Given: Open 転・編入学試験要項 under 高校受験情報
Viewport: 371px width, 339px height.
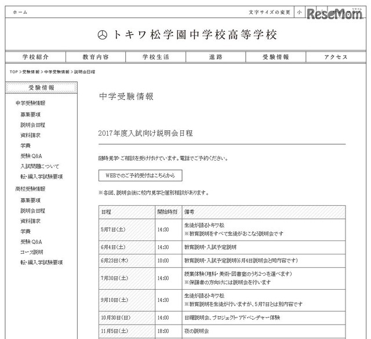Looking at the screenshot, I should click(42, 263).
